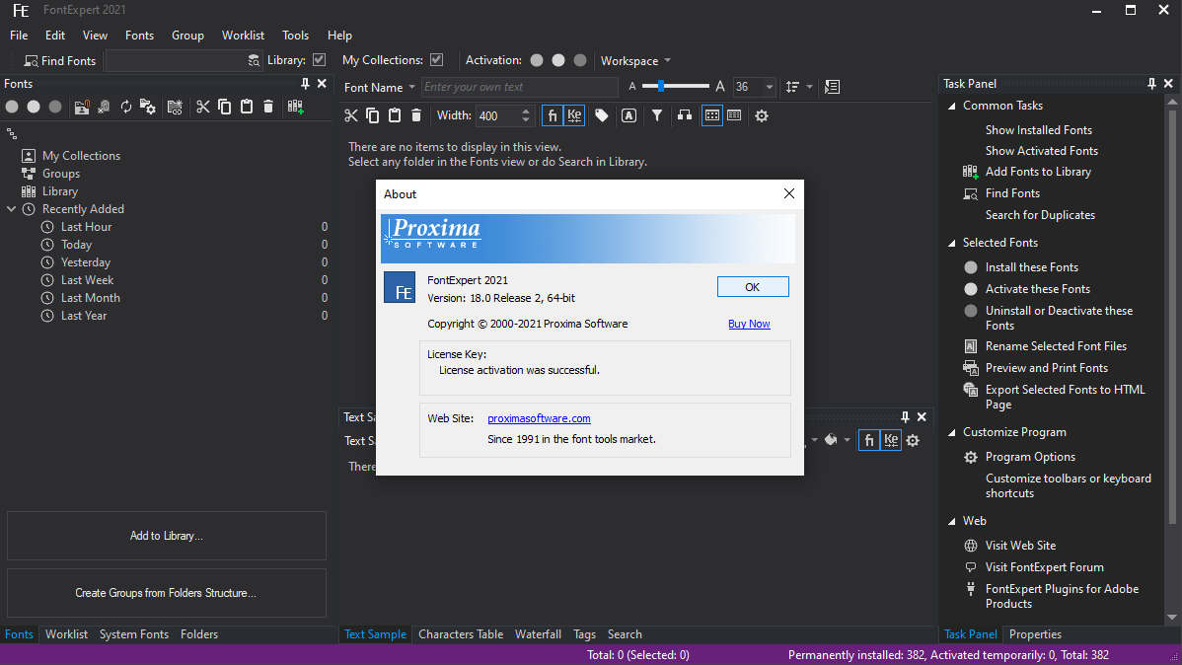Click the linked new folder icon in Fonts panel
1182x665 pixels.
[x=175, y=108]
